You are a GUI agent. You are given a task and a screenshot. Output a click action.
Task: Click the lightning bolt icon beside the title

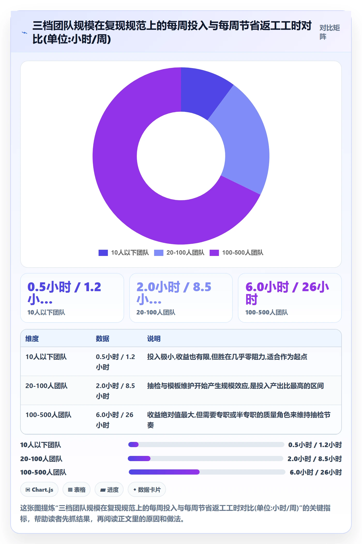25,33
